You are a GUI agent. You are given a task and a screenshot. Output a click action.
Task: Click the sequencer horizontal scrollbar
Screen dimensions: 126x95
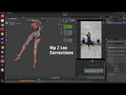pos(91,76)
